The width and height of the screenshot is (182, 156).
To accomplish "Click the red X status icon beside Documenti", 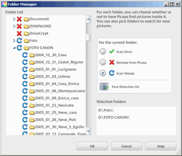I will pyautogui.click(x=19, y=19).
